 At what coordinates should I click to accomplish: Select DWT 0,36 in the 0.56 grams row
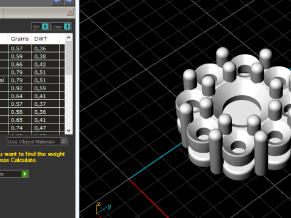pyautogui.click(x=45, y=112)
